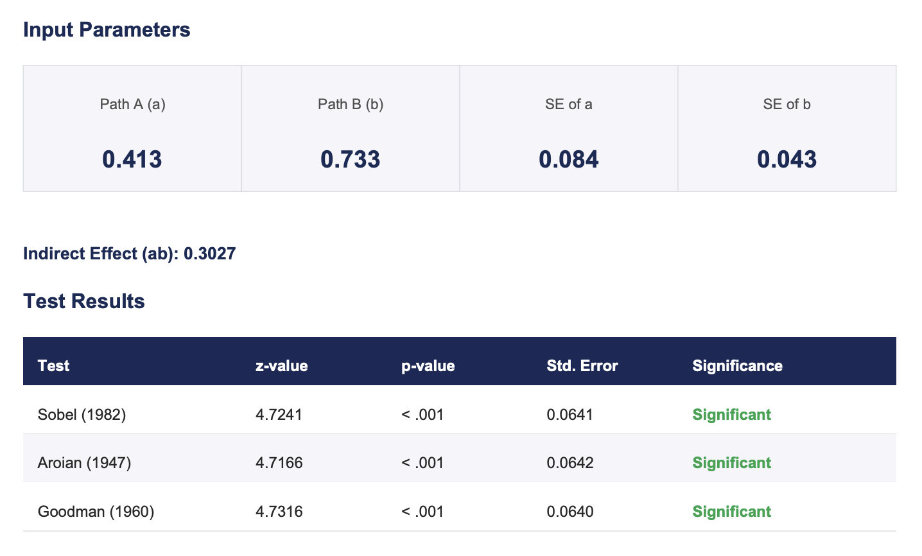This screenshot has width=922, height=556.
Task: Click Sobel z-value 4.7241
Action: 279,415
